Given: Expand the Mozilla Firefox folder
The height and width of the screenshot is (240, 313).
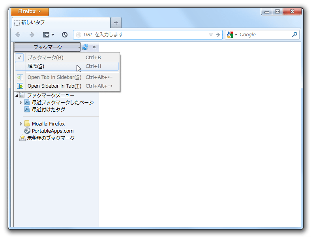Looking at the screenshot, I should tap(21, 124).
